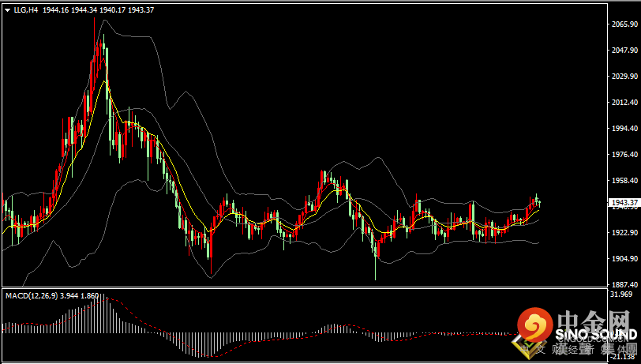Viewport: 641px width, 364px height.
Task: Click the OHLC values 1944.16 1944.34 1940.17 1943.37
Action: [x=98, y=10]
